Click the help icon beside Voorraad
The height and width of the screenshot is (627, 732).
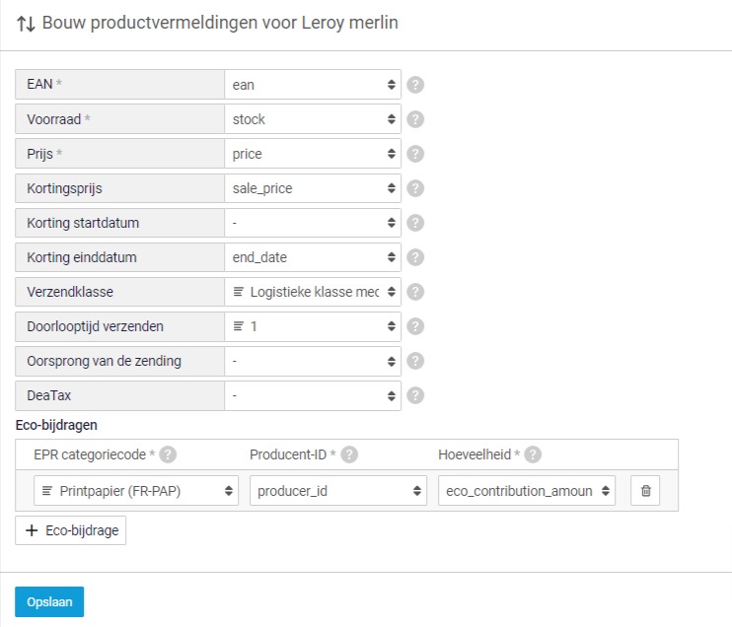pyautogui.click(x=415, y=119)
